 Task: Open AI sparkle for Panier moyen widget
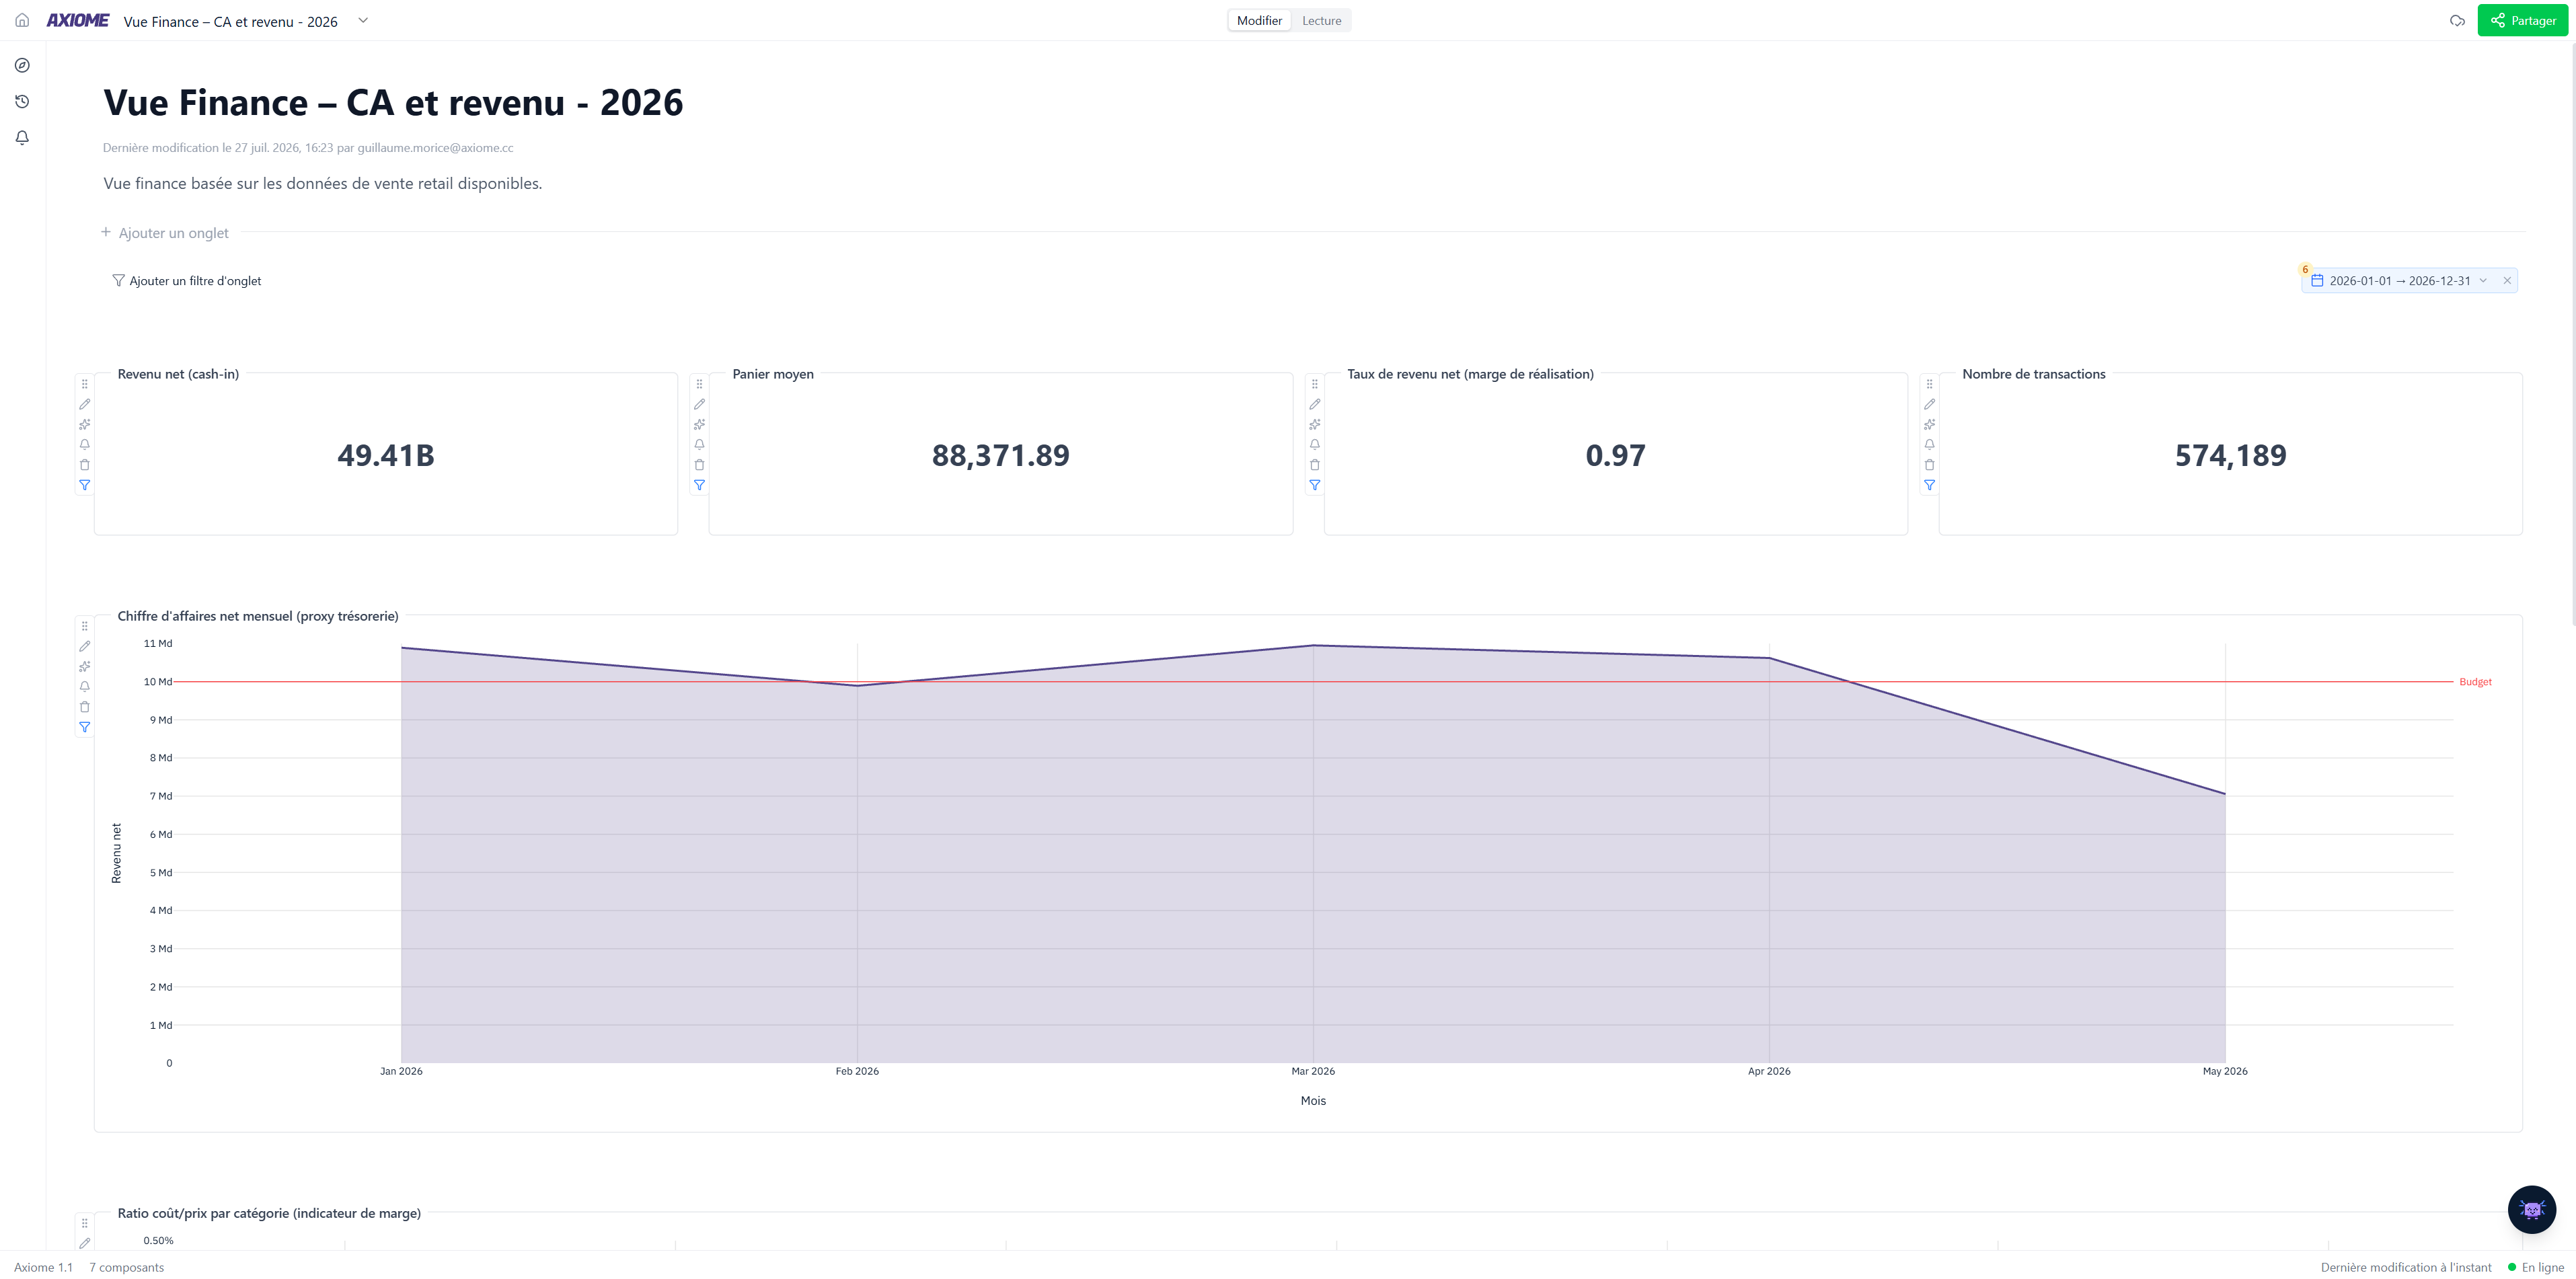tap(699, 424)
